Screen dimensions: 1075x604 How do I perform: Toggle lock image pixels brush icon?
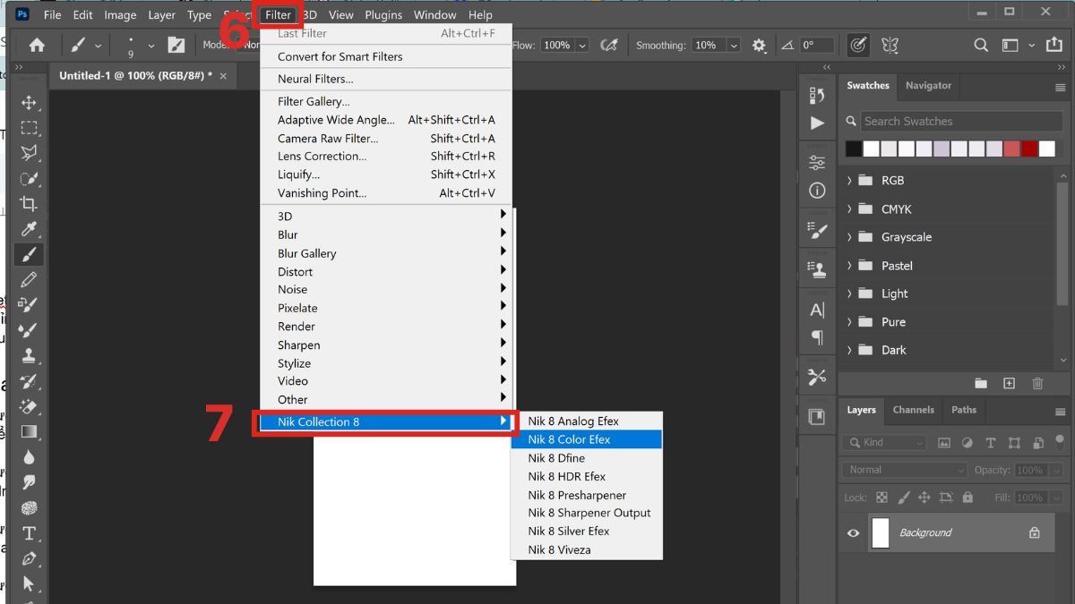tap(904, 498)
